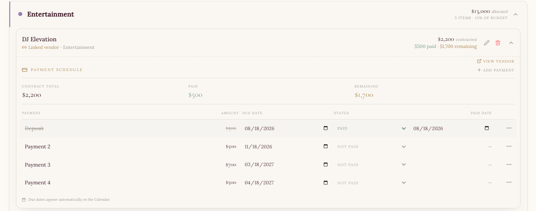The image size is (536, 211).
Task: Click the purple dot beside Entertainment
Action: 20,14
